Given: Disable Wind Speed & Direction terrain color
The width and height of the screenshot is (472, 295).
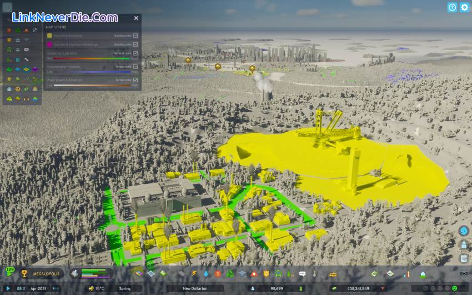Looking at the screenshot, I should pos(135,81).
